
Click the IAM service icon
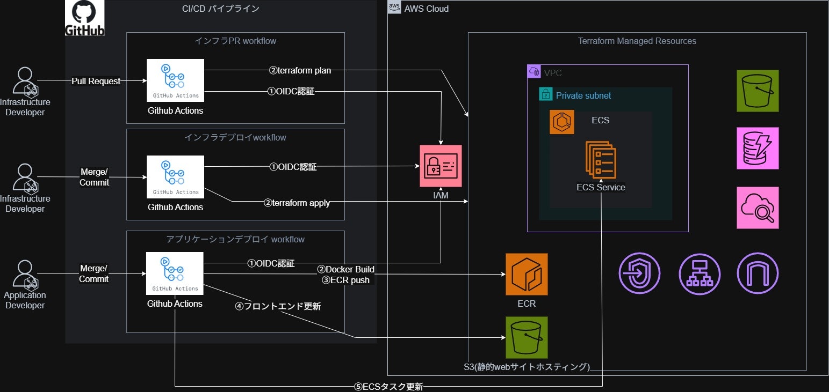441,166
